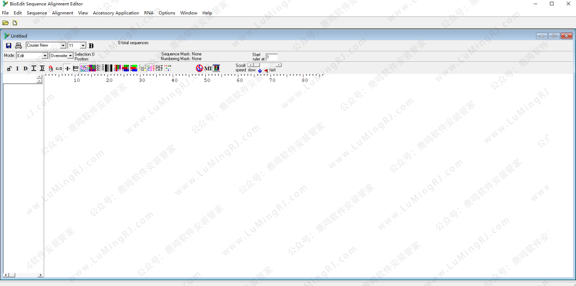Click the Start ruler at input field
This screenshot has width=576, height=286.
(x=271, y=57)
